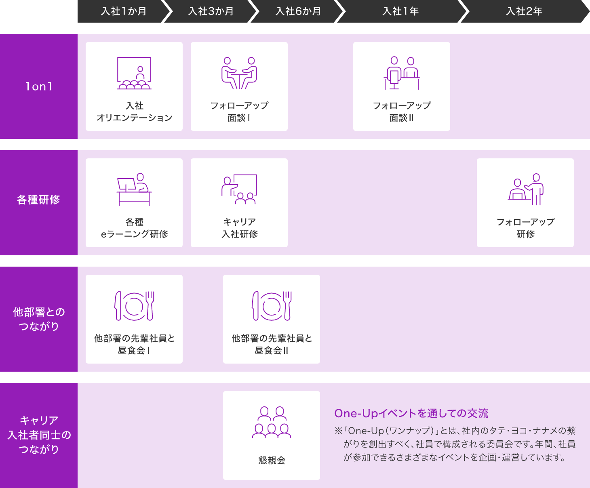Click the 入社オリエンテーション presentation icon

point(134,73)
